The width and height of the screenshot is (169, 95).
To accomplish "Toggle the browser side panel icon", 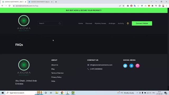I will point(159,6).
